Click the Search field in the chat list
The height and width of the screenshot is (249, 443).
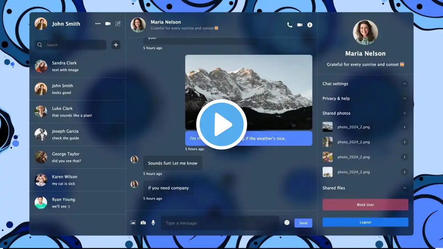71,45
